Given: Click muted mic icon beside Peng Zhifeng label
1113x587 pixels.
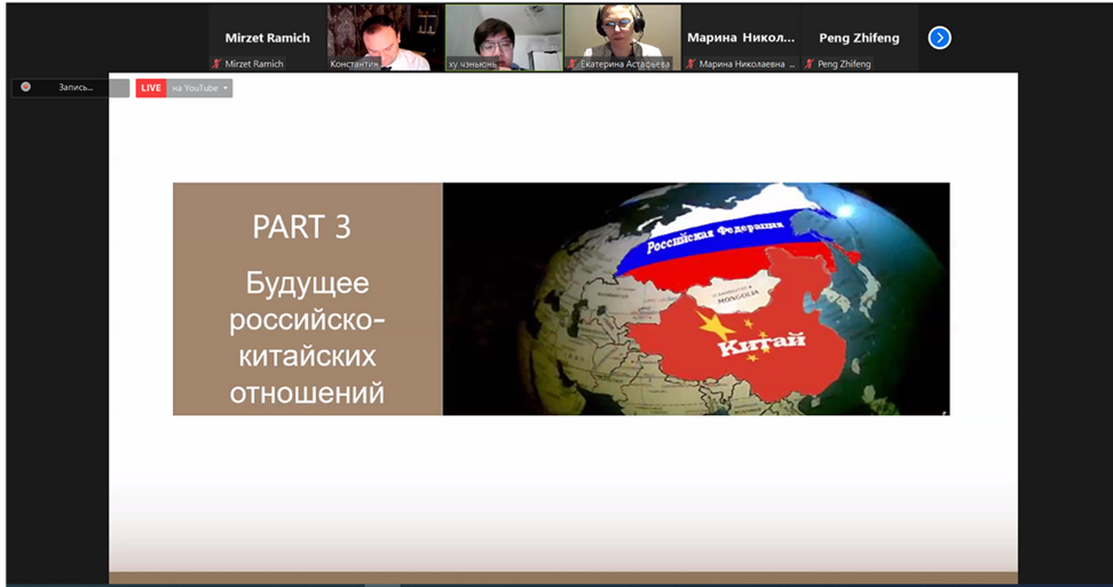Looking at the screenshot, I should [809, 63].
